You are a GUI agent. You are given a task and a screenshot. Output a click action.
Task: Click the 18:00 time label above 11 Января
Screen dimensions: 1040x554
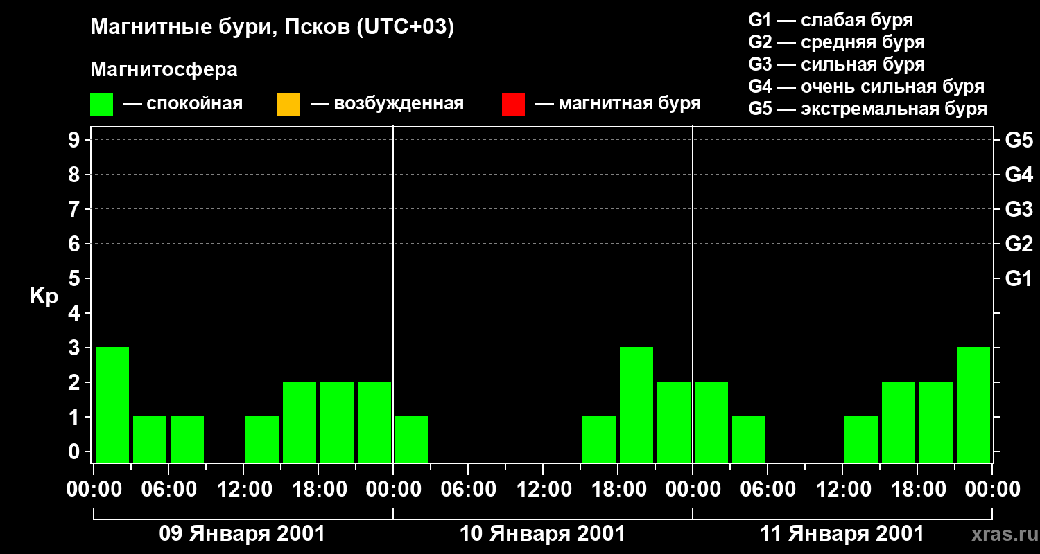click(x=917, y=490)
